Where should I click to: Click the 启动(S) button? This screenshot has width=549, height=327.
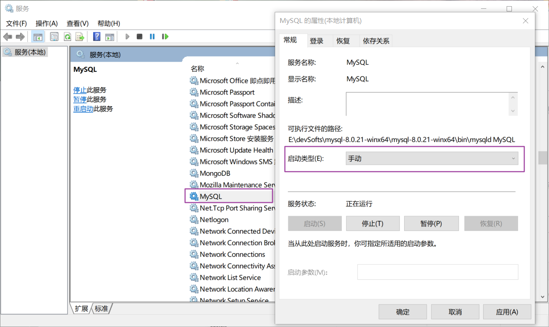[314, 223]
